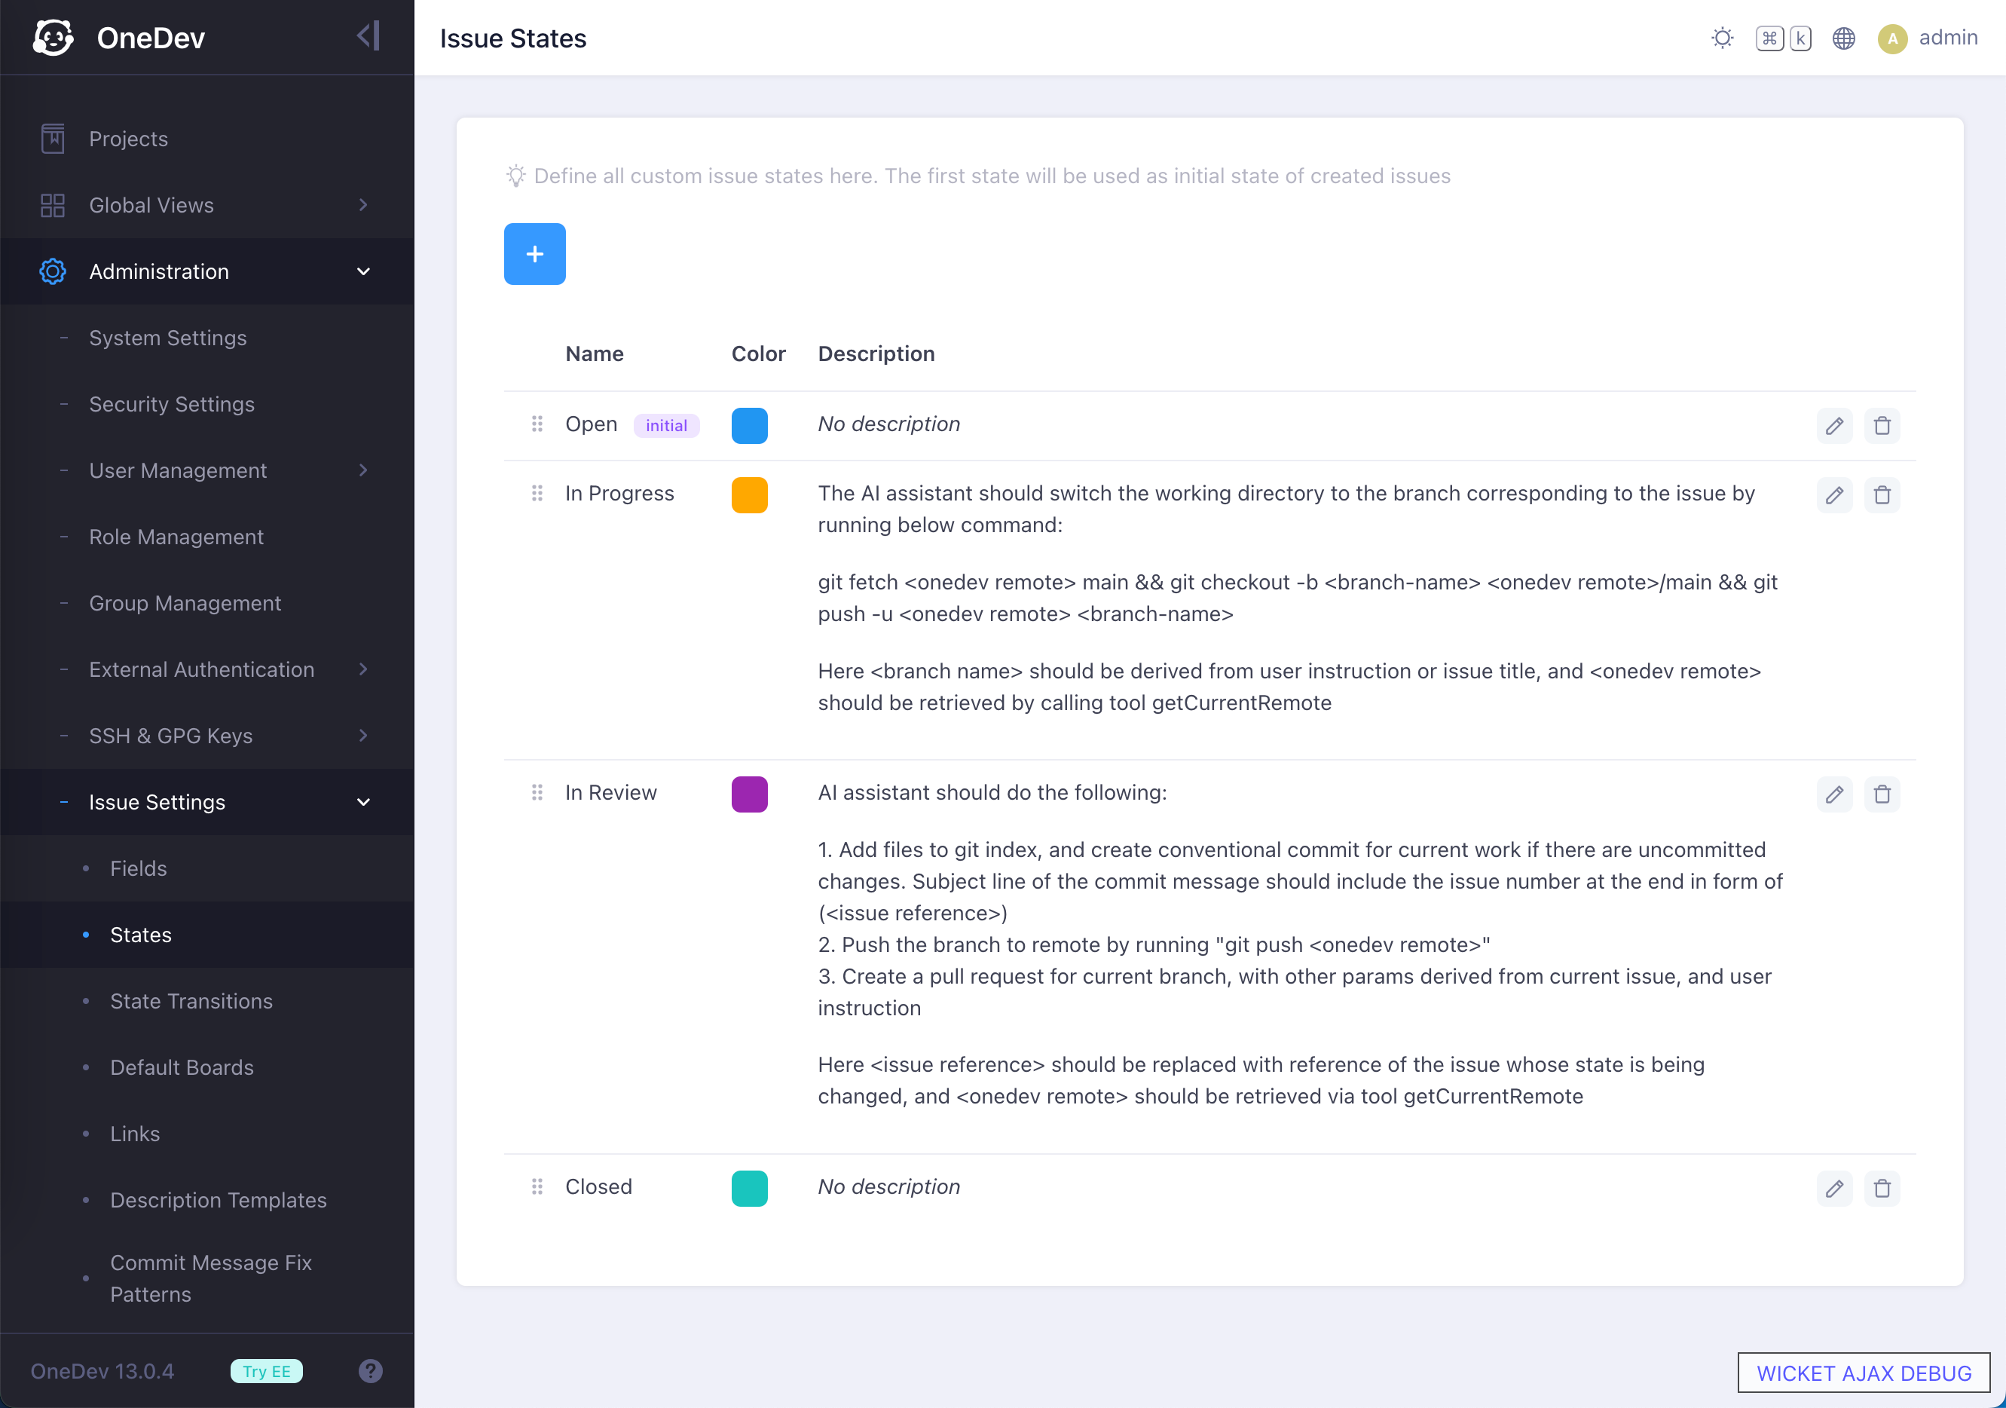Toggle light/dark theme sun icon

[1722, 38]
